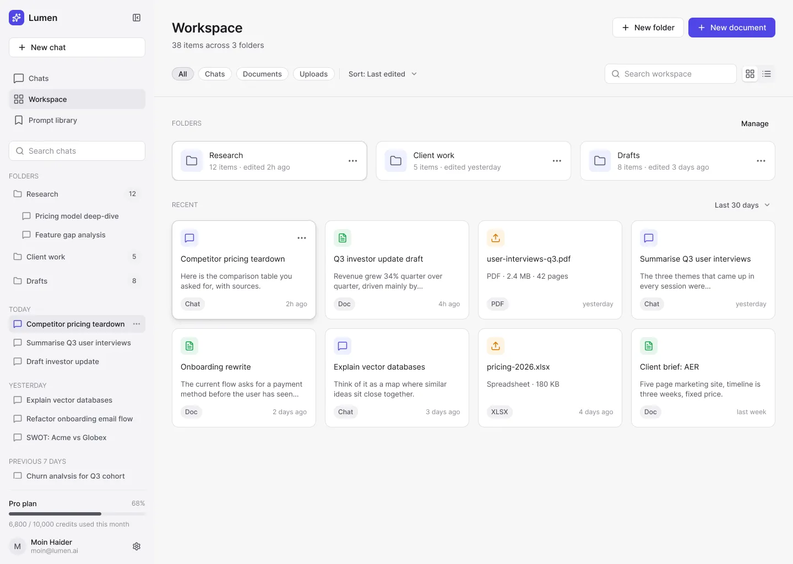Screen dimensions: 793x564
Task: Focus the Search chats field
Action: [x=77, y=151]
